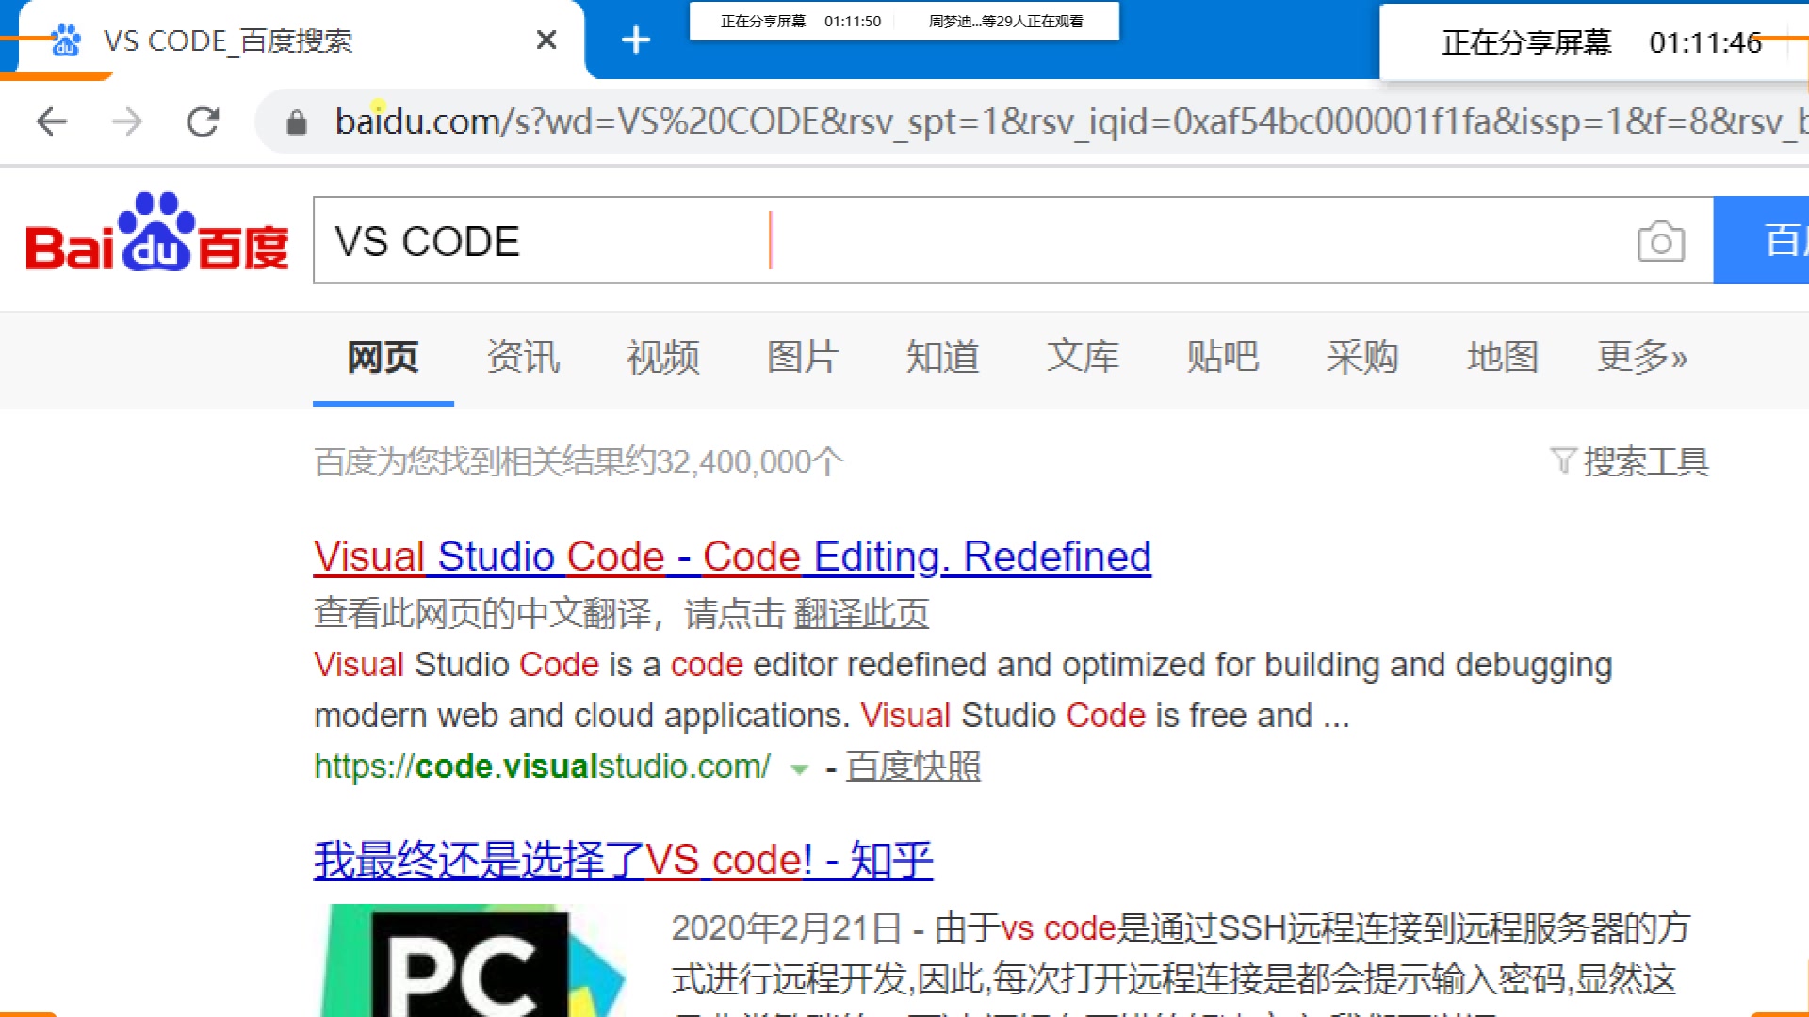
Task: Switch to the 资讯 tab
Action: click(523, 358)
